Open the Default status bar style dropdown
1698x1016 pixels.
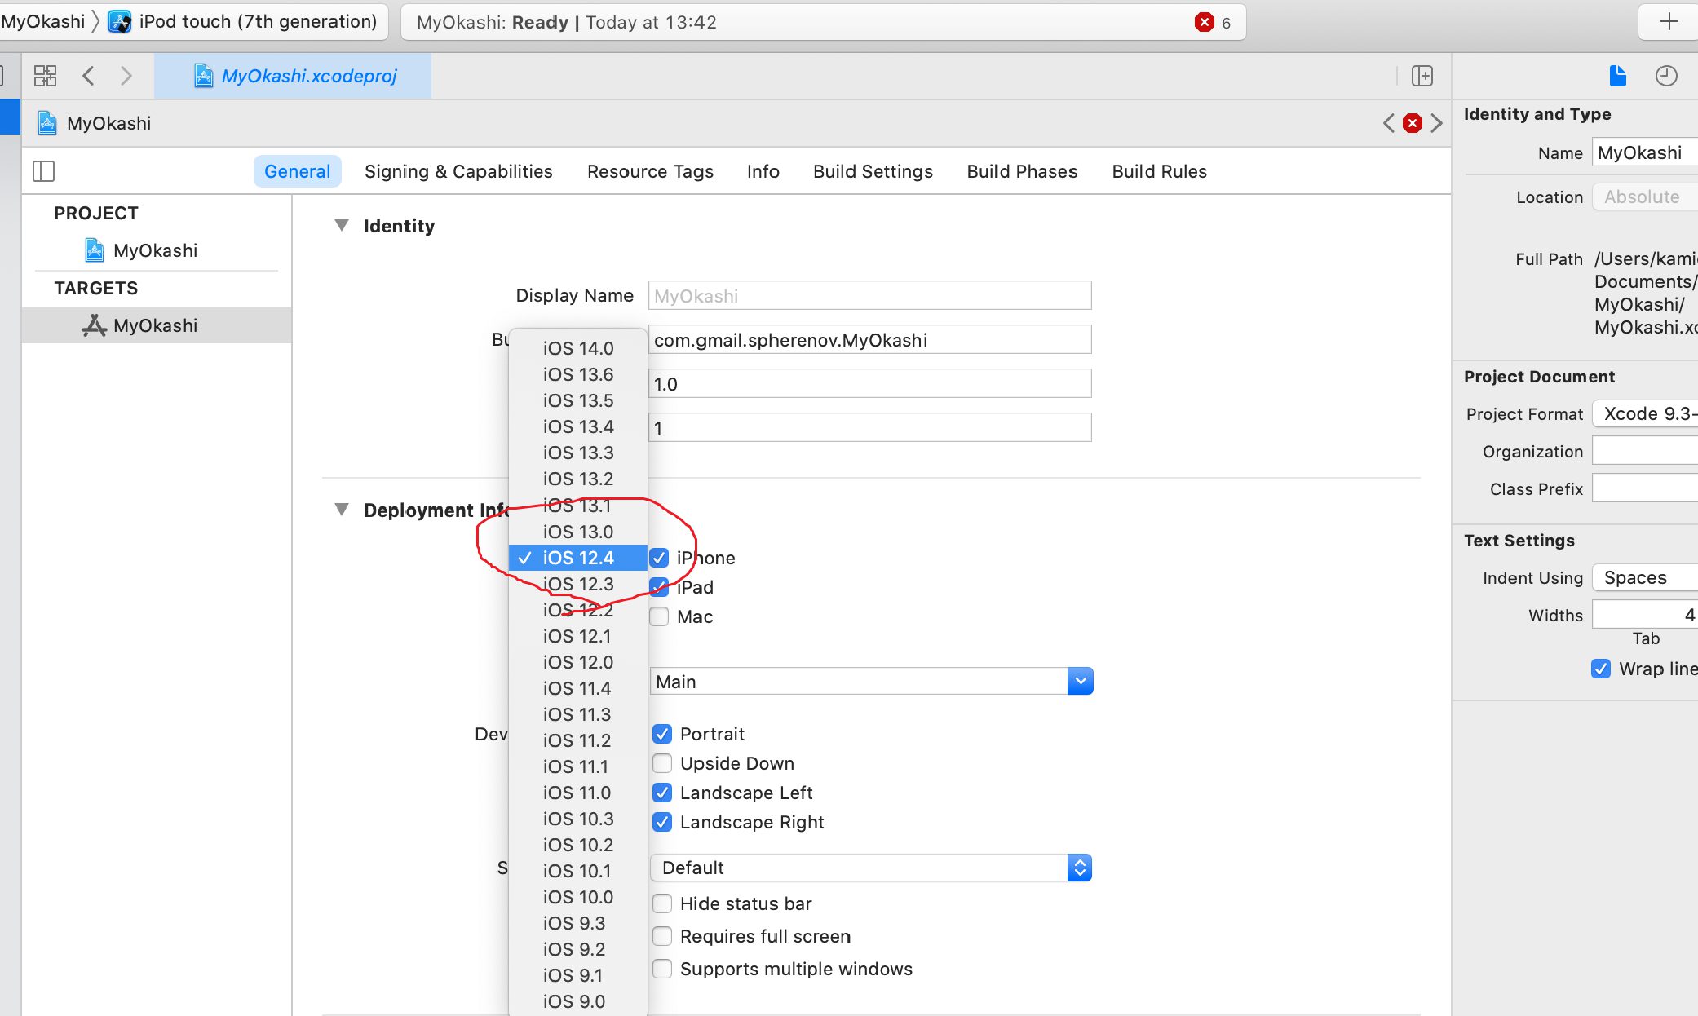pos(870,868)
